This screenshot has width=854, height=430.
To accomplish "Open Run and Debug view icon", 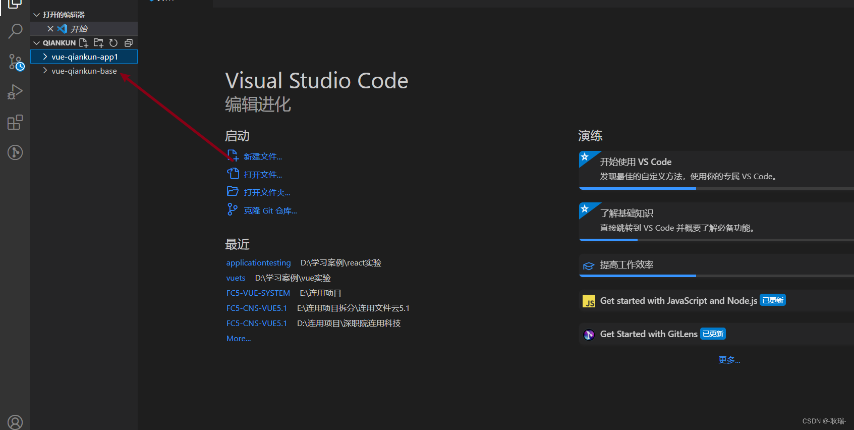I will pyautogui.click(x=15, y=92).
